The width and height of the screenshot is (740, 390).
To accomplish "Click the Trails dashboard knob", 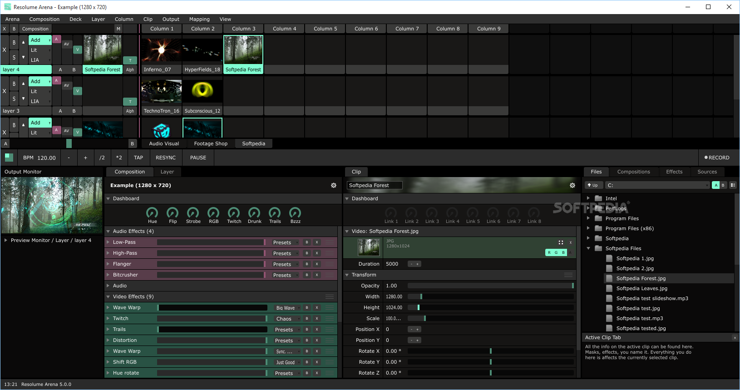I will 275,212.
